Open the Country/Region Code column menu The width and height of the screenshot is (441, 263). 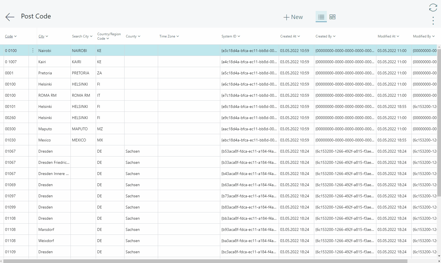tap(109, 36)
